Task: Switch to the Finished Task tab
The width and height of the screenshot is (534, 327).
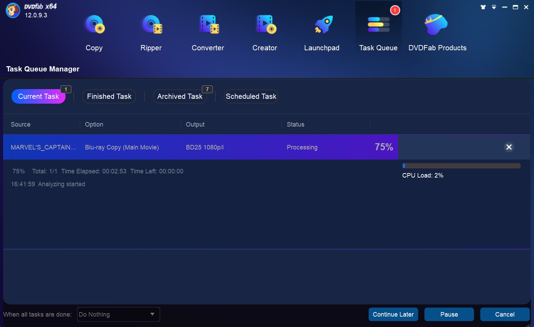Action: 109,96
